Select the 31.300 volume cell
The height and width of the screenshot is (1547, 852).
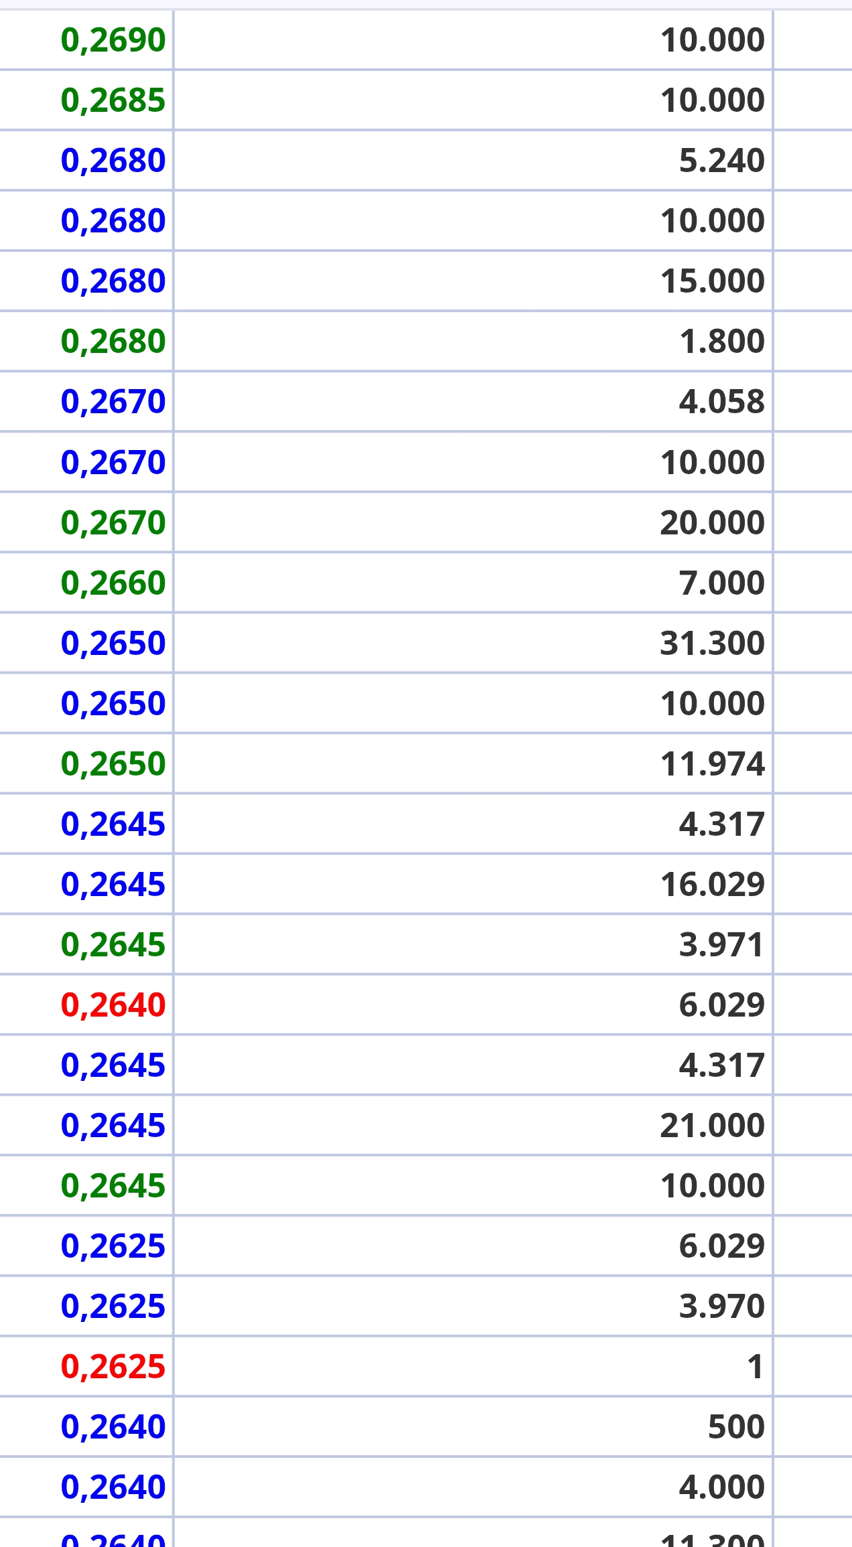point(712,643)
